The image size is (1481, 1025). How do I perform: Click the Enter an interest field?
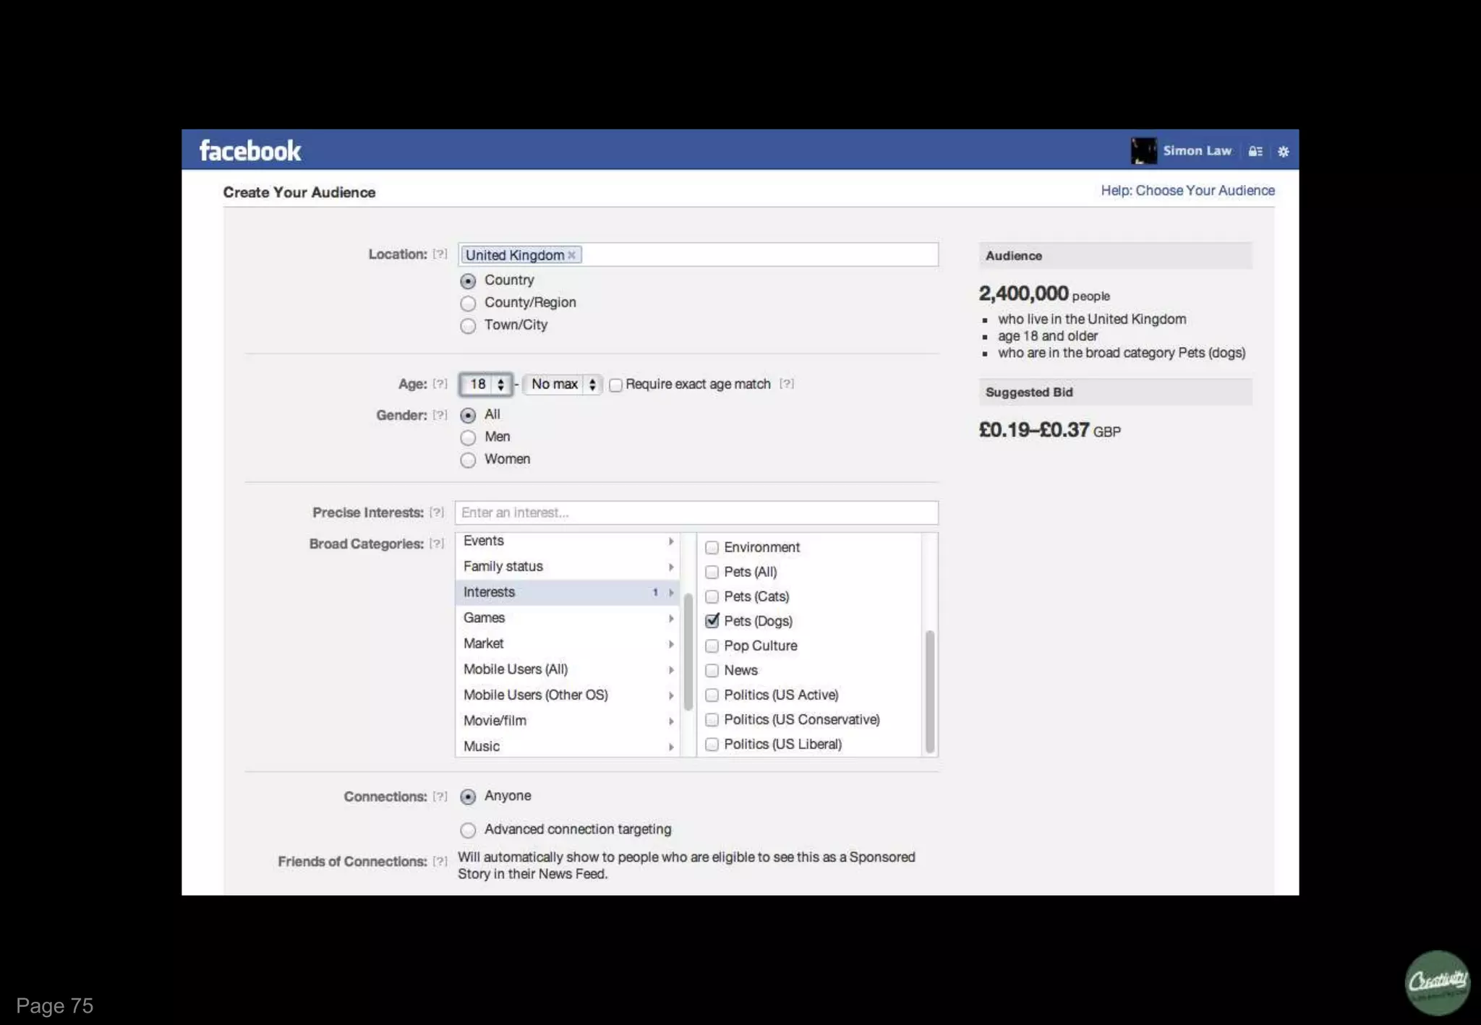(x=696, y=513)
